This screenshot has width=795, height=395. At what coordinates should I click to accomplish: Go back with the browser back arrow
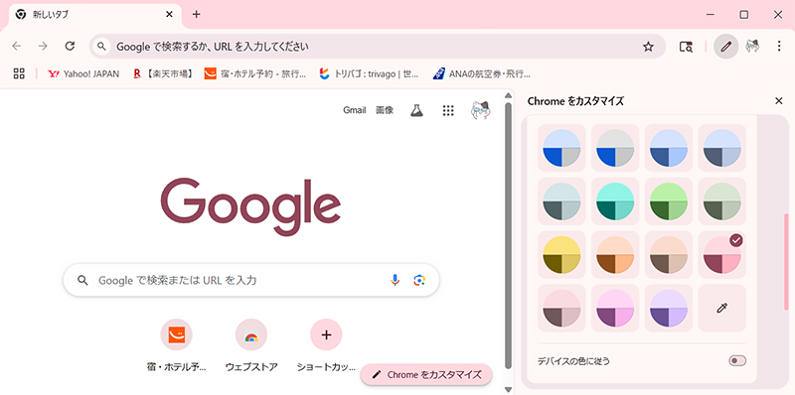[x=17, y=47]
